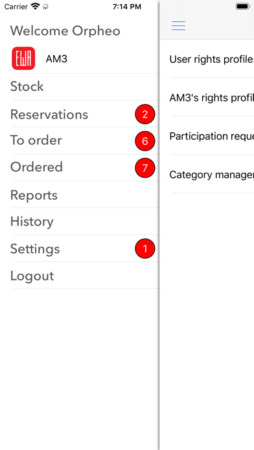The image size is (254, 450).
Task: Tap the red EWA logo icon
Action: click(23, 58)
